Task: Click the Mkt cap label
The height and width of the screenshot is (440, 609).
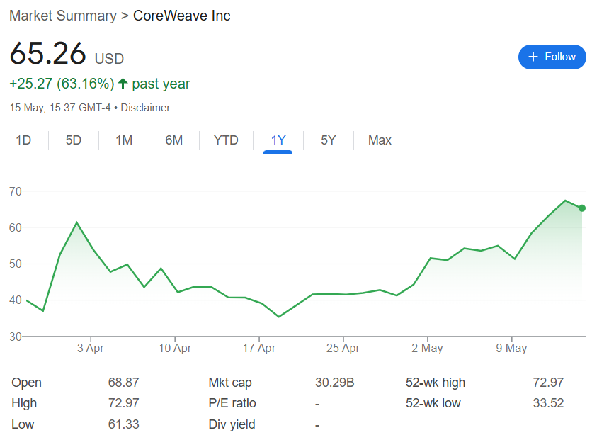Action: [x=230, y=383]
